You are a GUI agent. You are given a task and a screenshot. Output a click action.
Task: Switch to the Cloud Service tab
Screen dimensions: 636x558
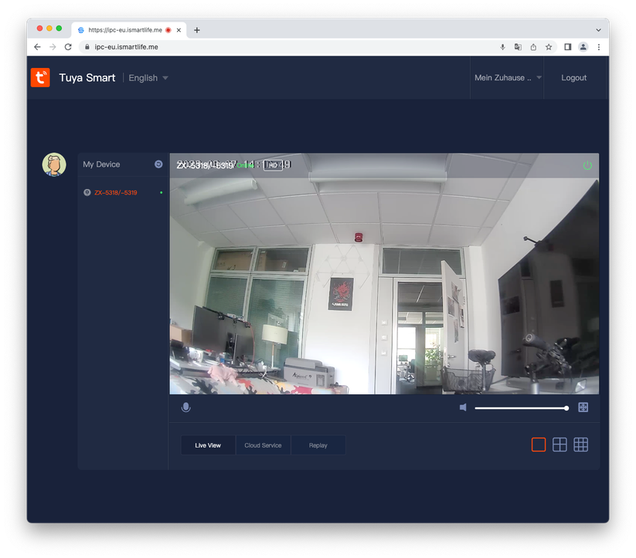click(263, 445)
